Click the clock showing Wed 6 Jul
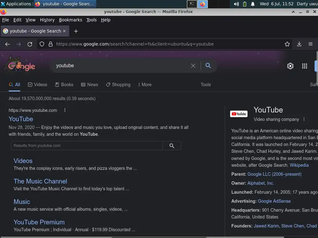The image size is (318, 238). [277, 4]
